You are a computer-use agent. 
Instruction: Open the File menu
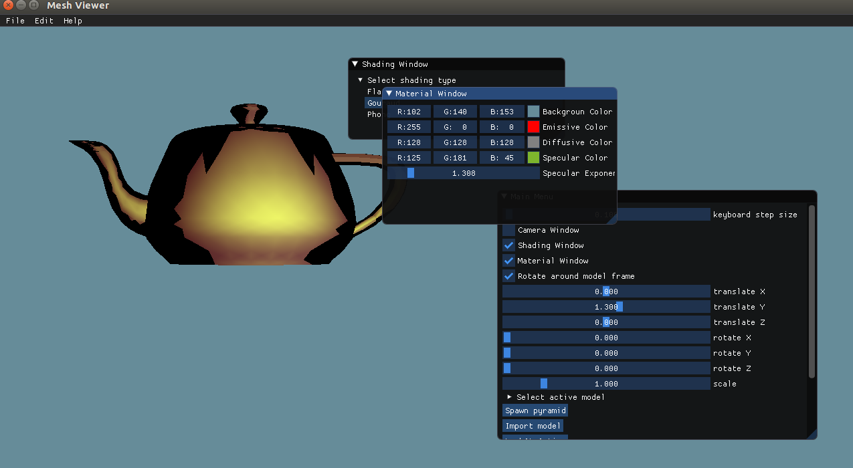click(15, 21)
